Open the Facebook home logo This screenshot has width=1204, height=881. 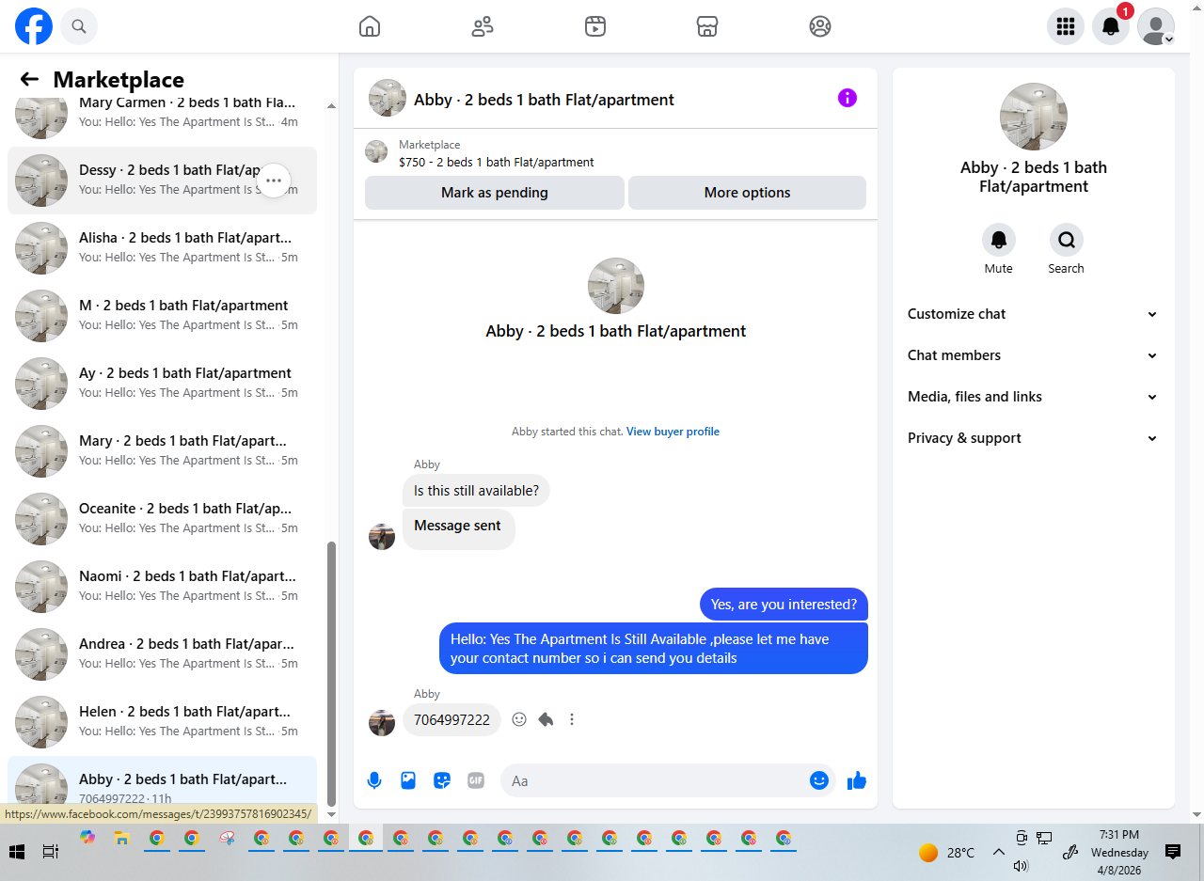point(34,26)
